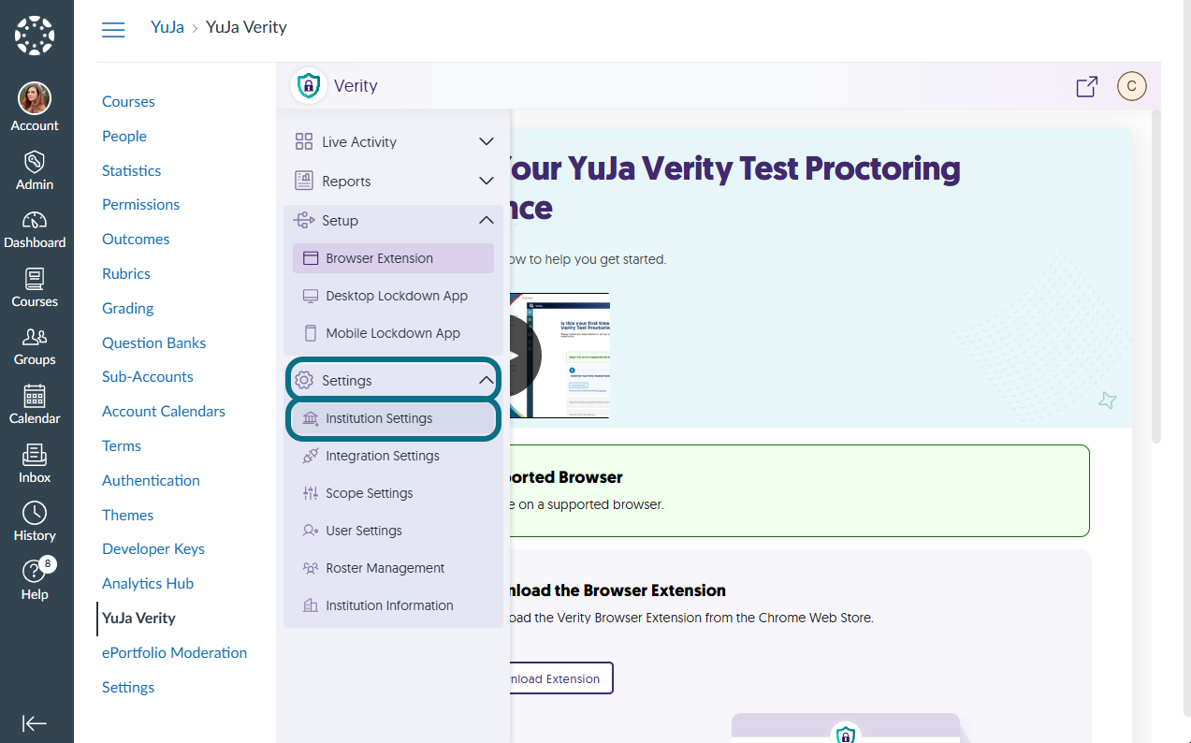Toggle the hamburger course navigation menu
The image size is (1191, 743).
click(113, 29)
